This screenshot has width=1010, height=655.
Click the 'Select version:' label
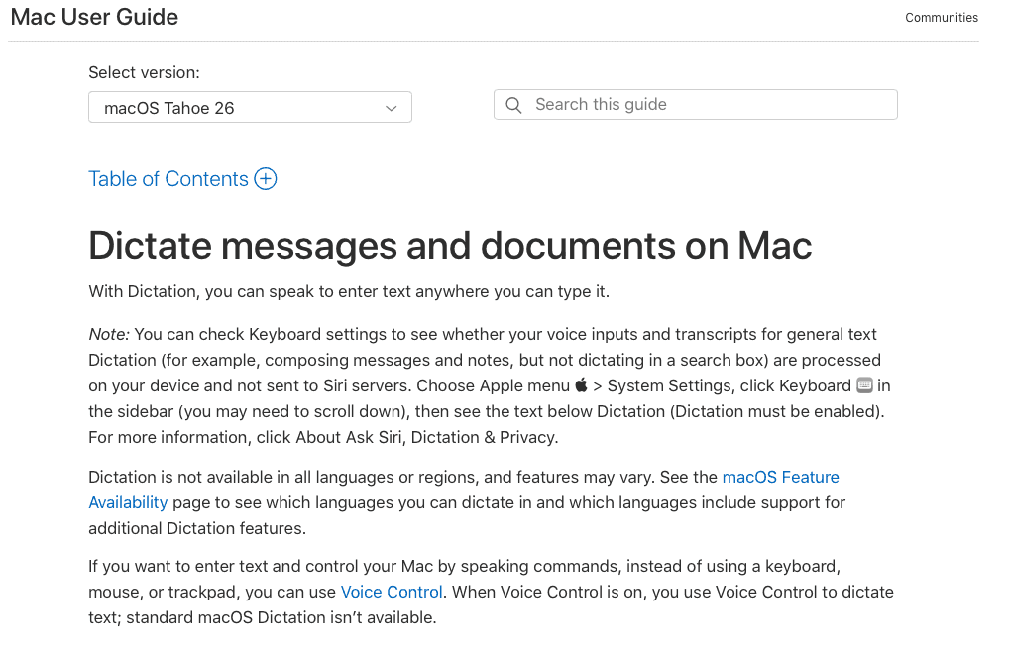[x=145, y=72]
